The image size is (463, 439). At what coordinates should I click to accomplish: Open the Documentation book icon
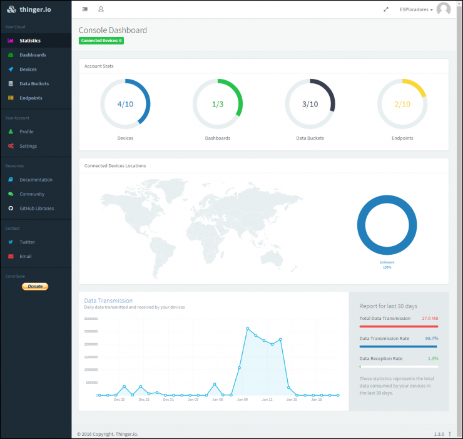(x=11, y=180)
